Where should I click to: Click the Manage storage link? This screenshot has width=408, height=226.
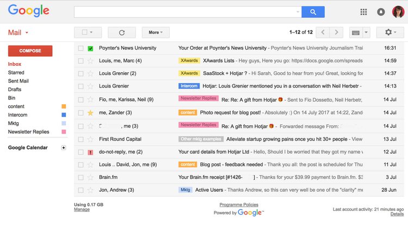(82, 209)
